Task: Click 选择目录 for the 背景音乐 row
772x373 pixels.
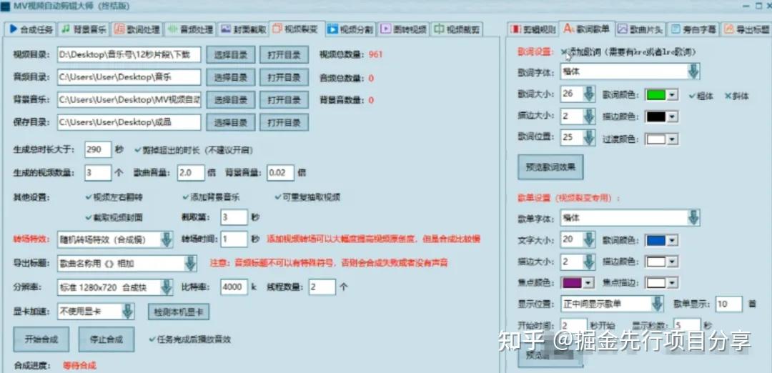Action: point(230,100)
